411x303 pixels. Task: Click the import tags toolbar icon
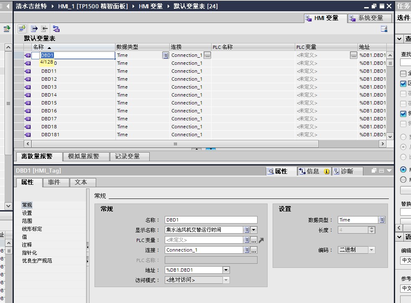(44, 28)
